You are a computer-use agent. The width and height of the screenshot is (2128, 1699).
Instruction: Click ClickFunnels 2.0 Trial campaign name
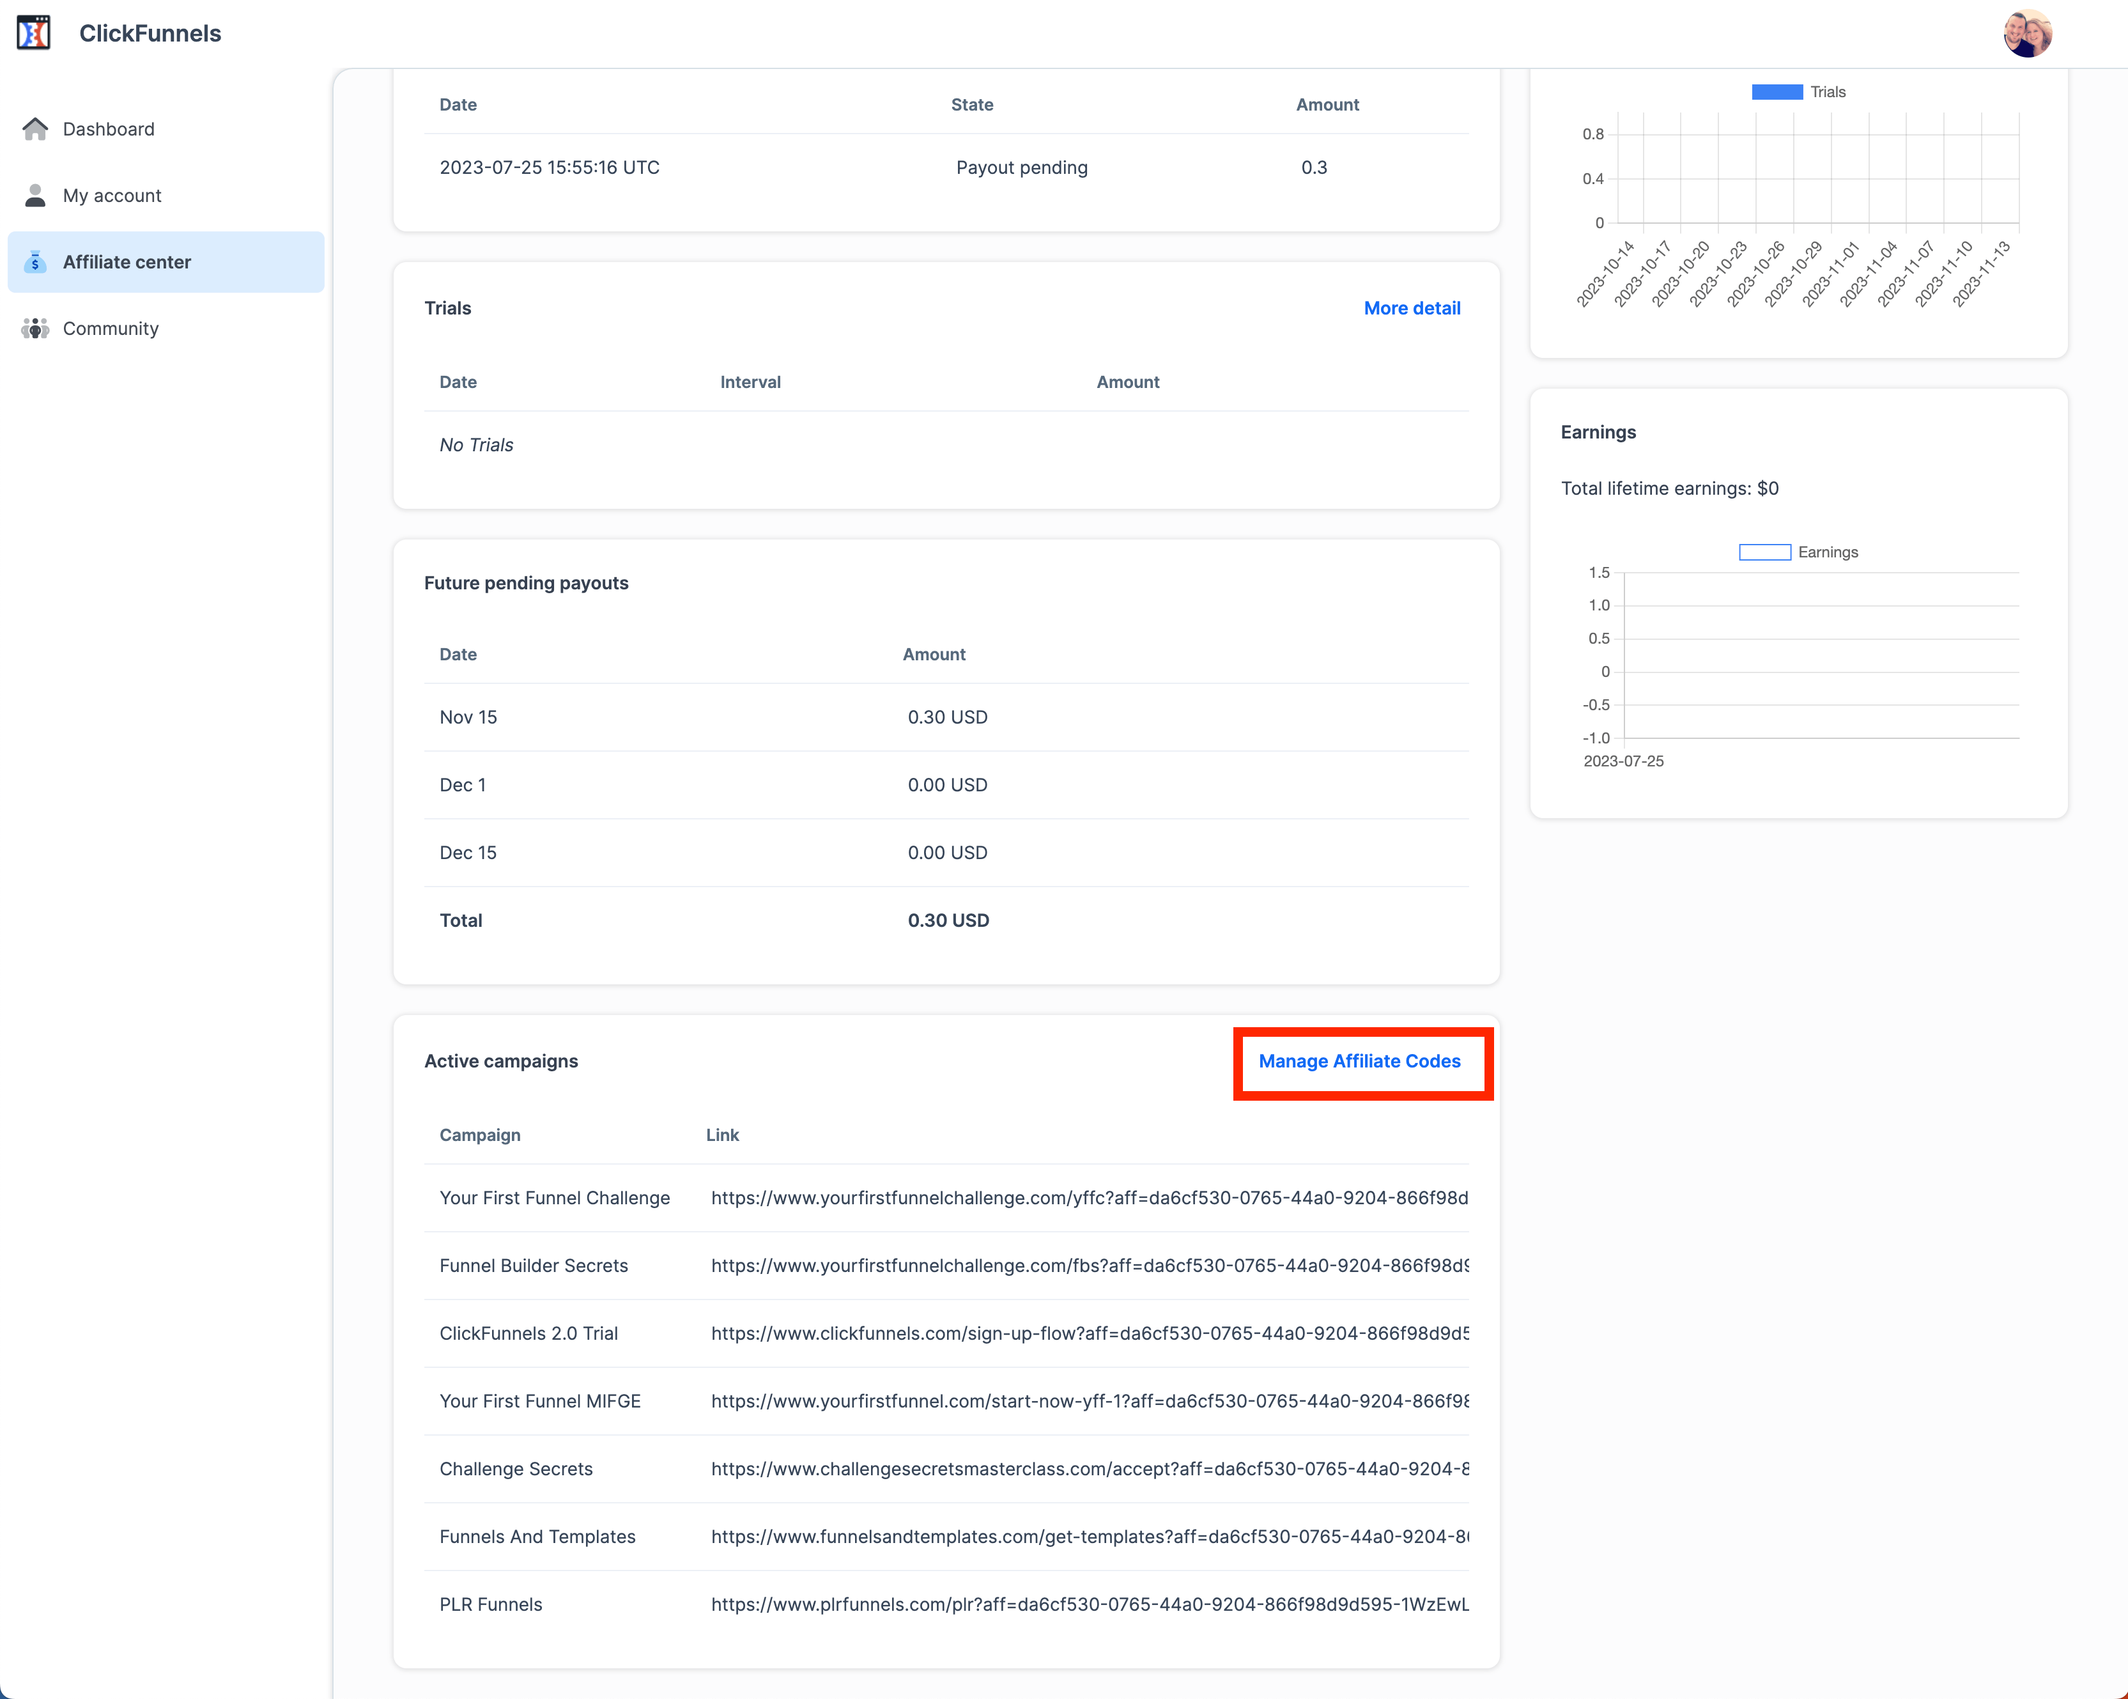click(529, 1333)
